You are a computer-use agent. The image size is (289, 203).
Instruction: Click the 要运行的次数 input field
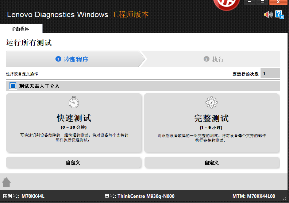(x=270, y=73)
